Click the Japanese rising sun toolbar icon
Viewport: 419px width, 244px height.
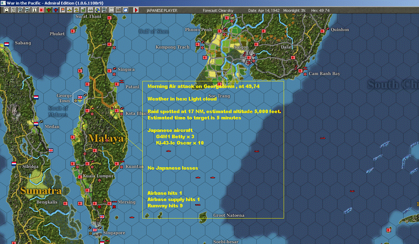point(41,10)
